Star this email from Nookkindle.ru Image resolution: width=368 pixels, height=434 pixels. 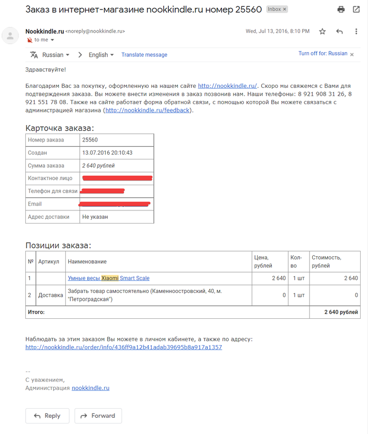[322, 32]
